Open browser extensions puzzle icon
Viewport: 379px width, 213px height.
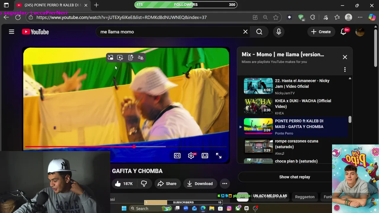[x=313, y=17]
